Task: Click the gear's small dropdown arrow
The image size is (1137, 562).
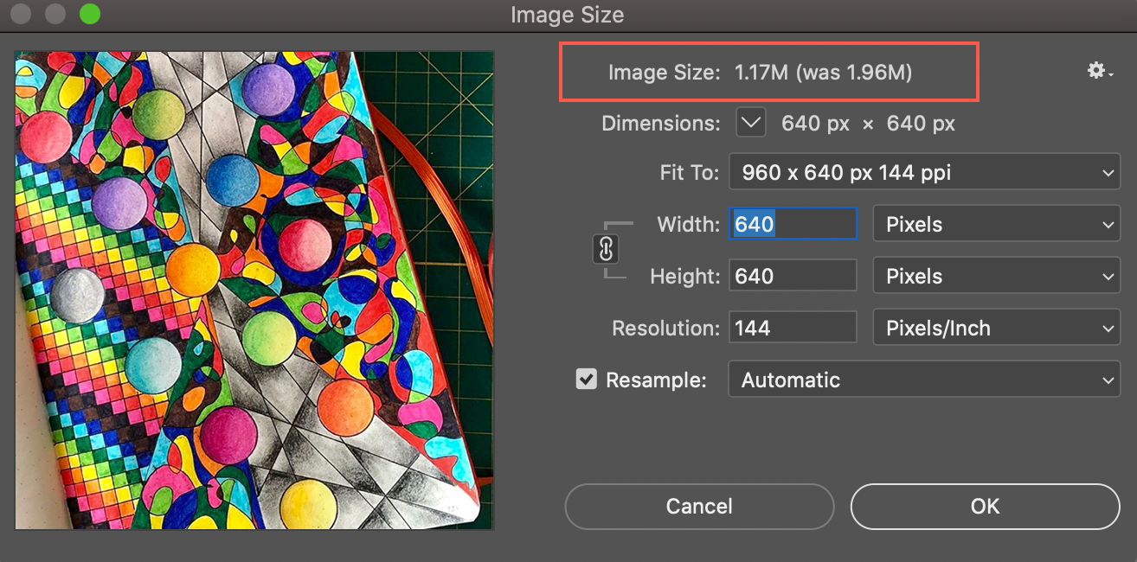Action: tap(1109, 76)
